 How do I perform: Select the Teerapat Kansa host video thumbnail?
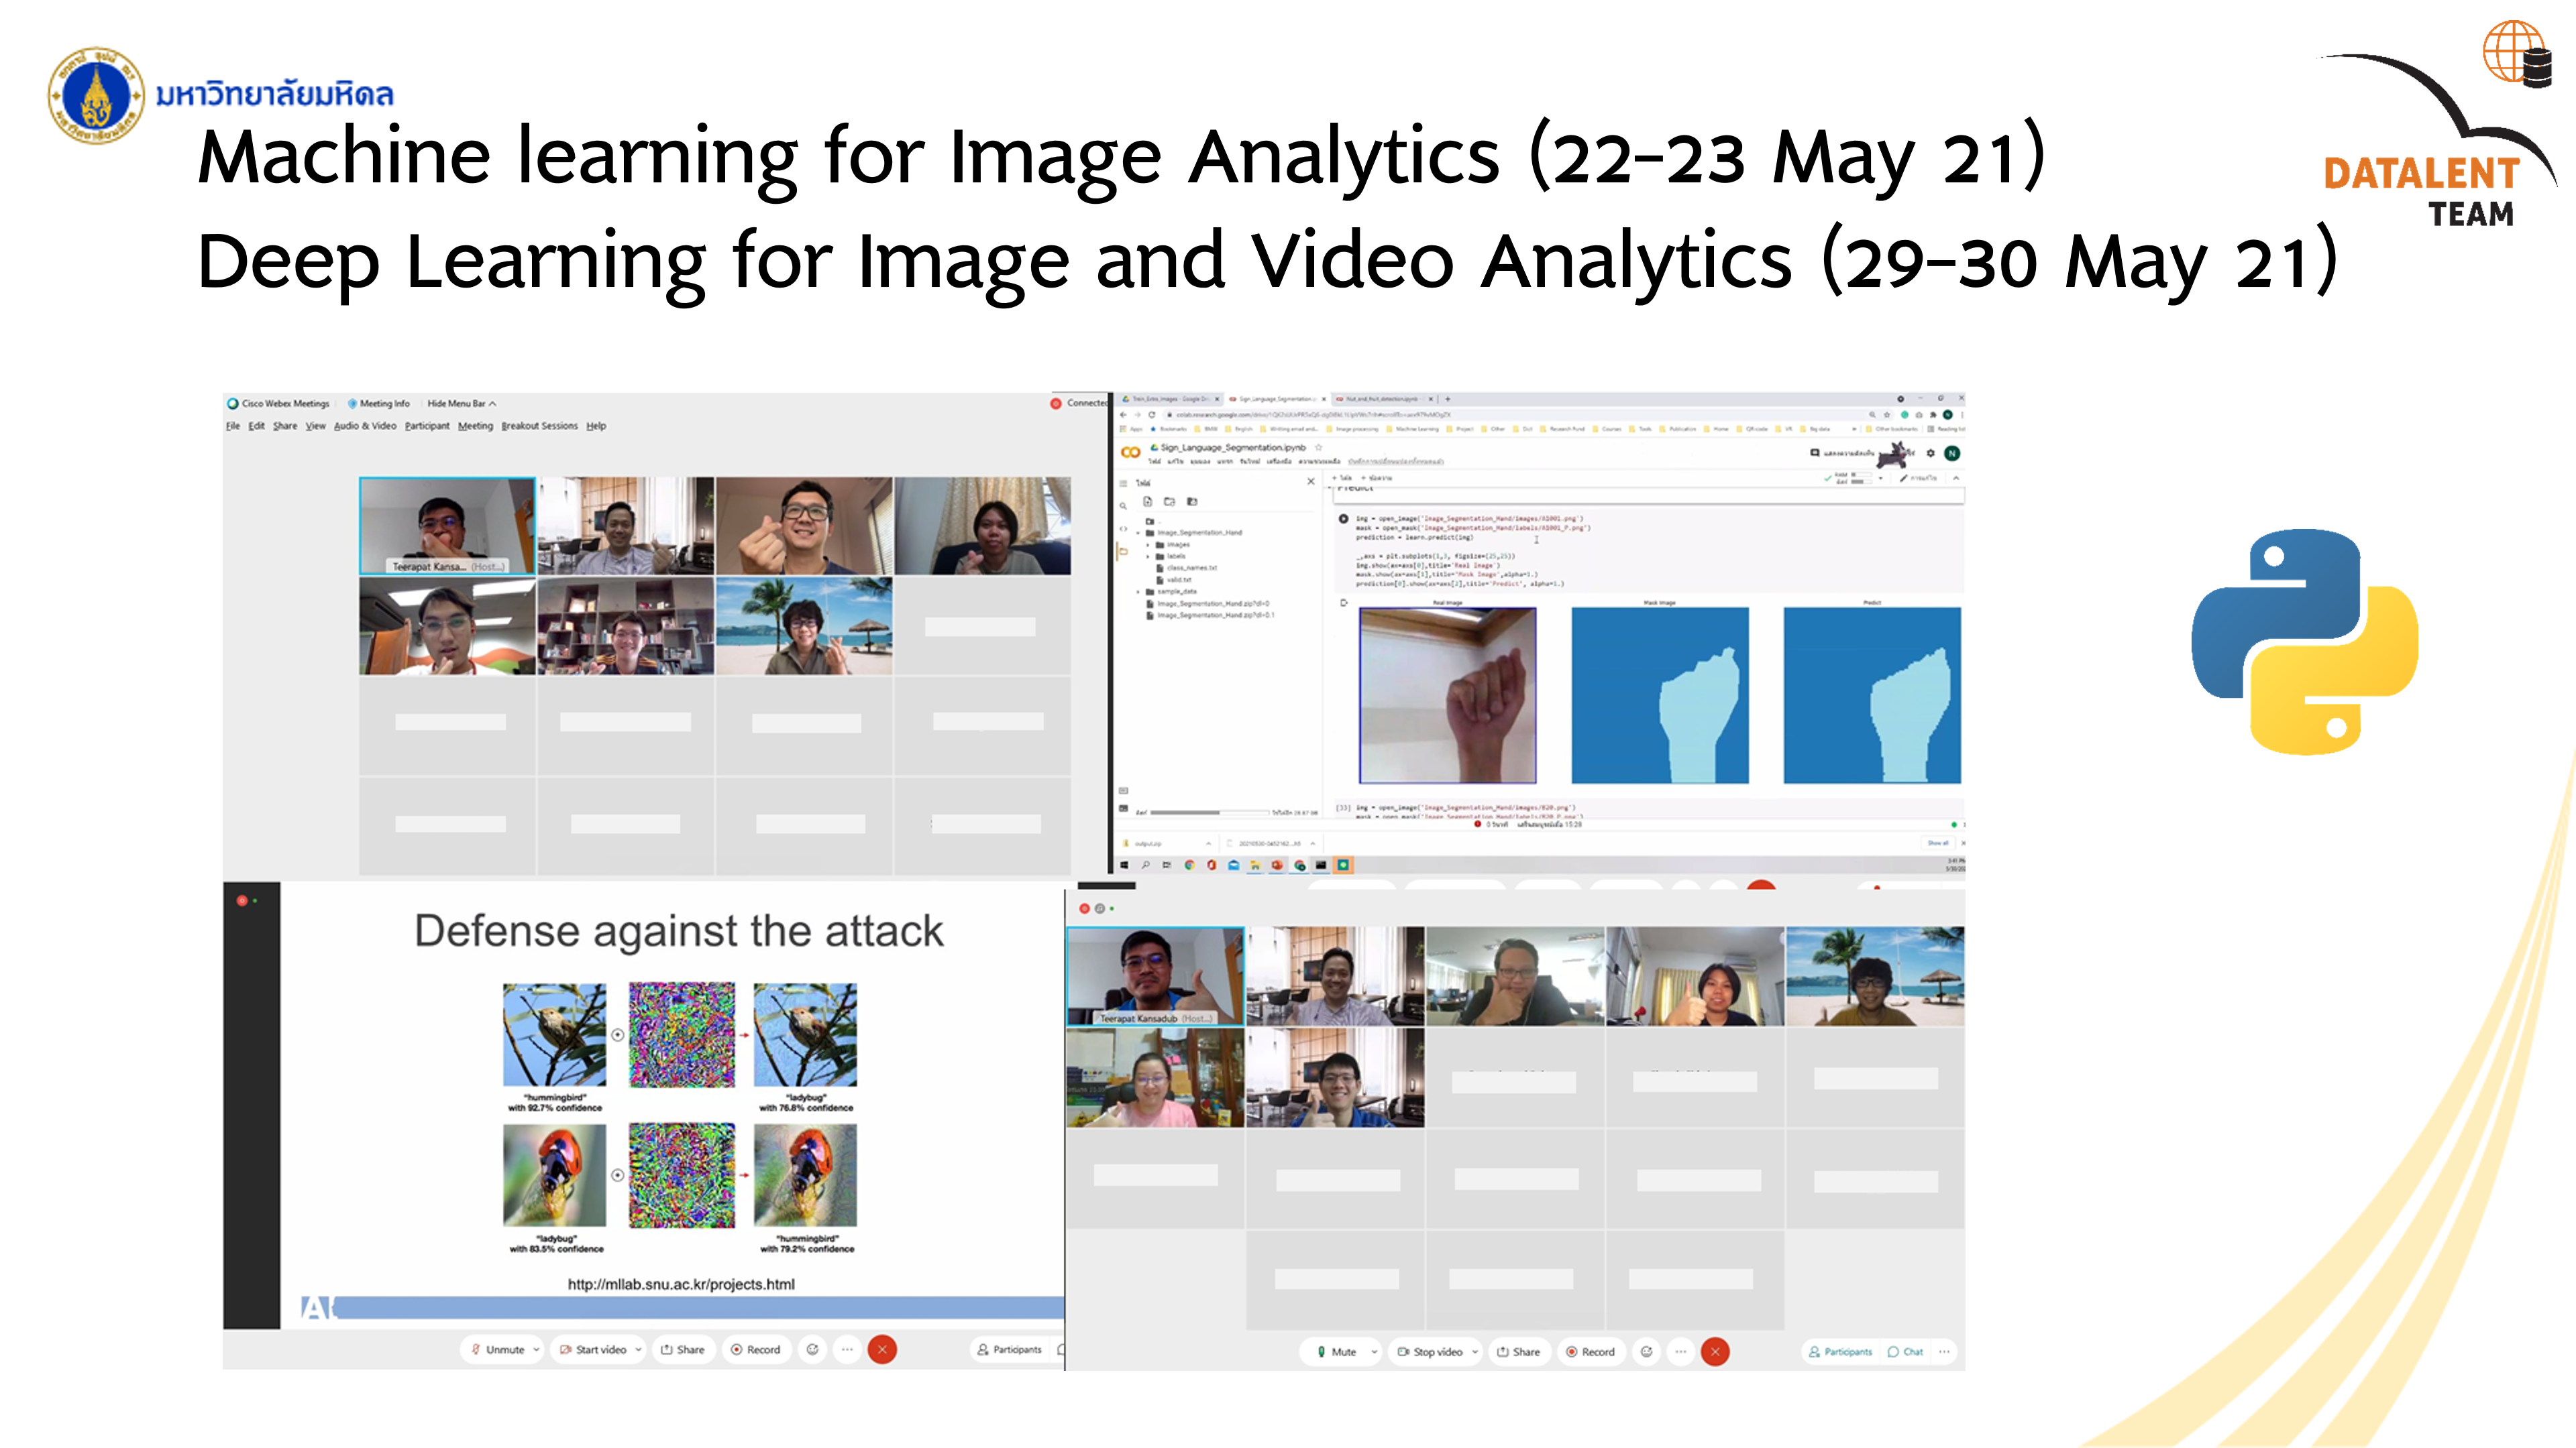(x=447, y=526)
